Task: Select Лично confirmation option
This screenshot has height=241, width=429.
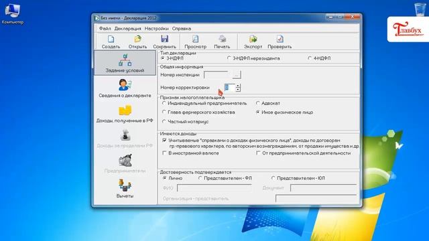Action: [x=172, y=178]
